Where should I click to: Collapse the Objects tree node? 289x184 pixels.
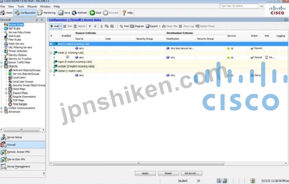pyautogui.click(x=2, y=66)
